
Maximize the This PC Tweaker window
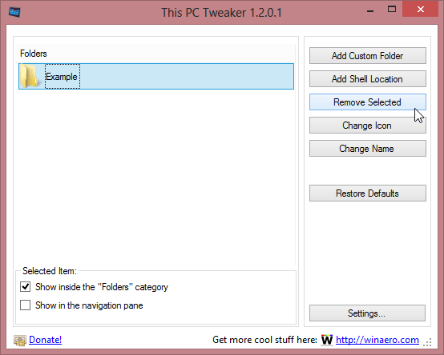392,10
